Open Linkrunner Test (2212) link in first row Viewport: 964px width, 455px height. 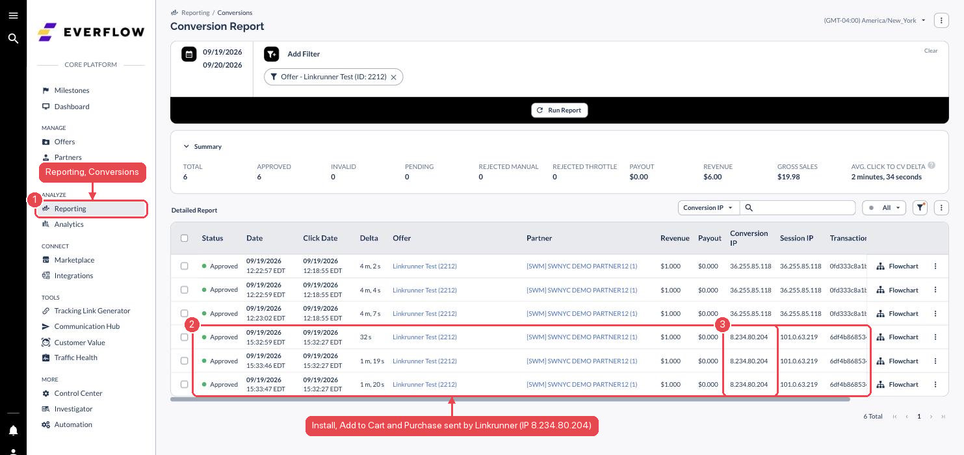(x=424, y=266)
